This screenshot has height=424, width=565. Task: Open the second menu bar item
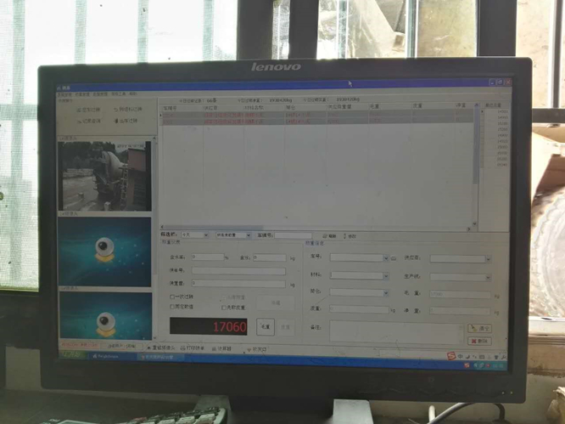click(81, 94)
